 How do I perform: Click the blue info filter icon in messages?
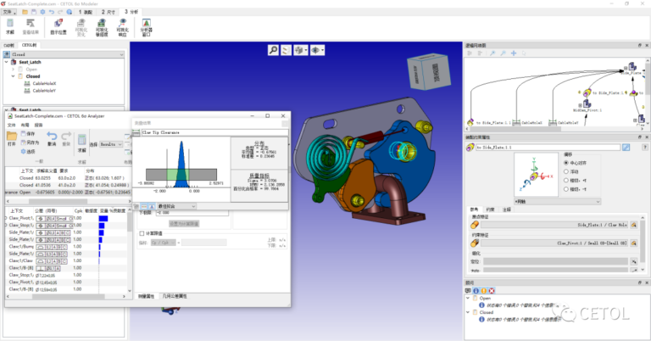[476, 291]
